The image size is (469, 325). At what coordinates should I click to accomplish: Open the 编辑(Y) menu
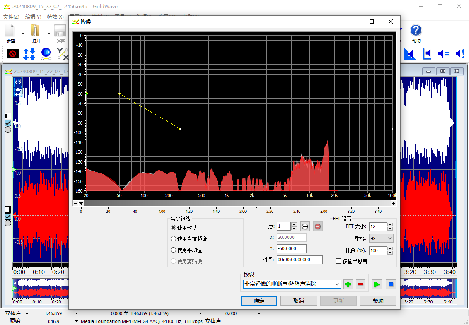coord(33,17)
